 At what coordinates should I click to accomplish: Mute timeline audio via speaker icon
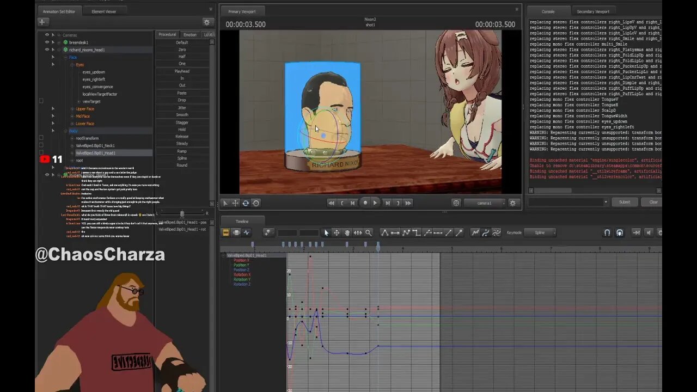648,232
